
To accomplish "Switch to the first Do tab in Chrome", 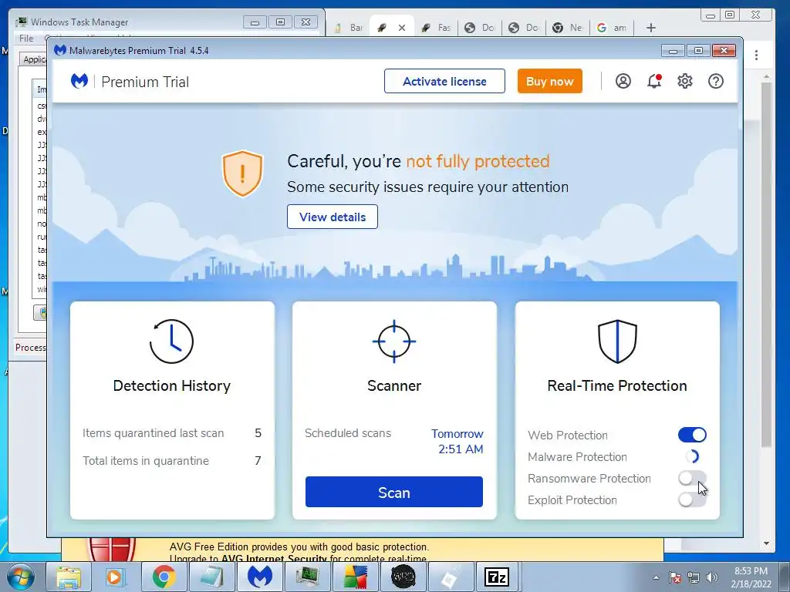I will (x=480, y=28).
